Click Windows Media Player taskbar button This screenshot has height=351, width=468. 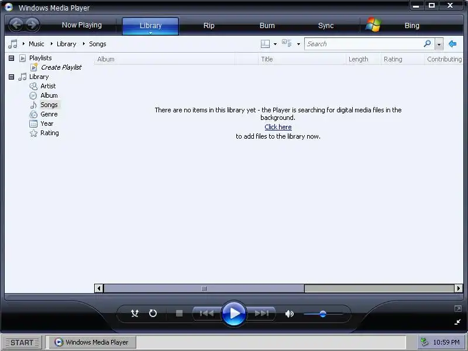(x=92, y=342)
